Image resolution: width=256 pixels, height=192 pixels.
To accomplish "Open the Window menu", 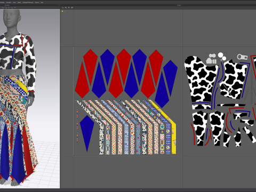I will tap(37, 3).
